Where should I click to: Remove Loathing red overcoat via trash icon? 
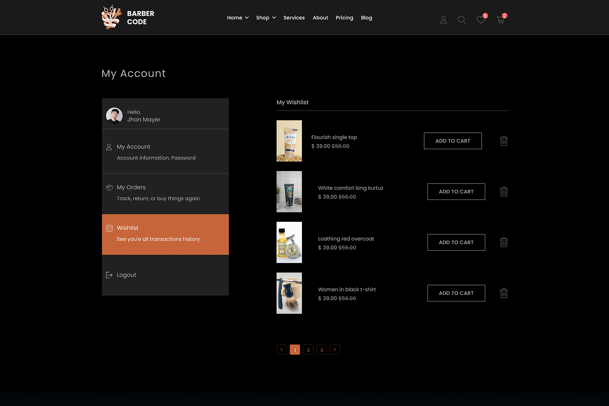tap(504, 243)
